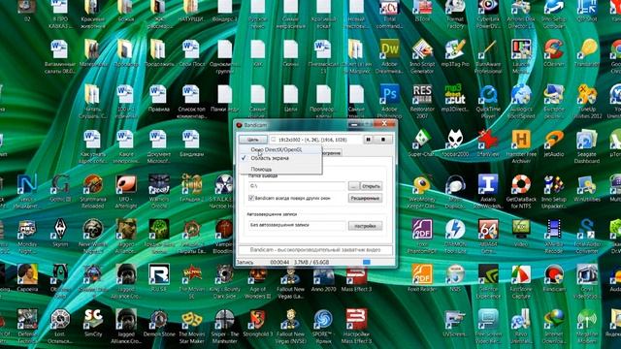Stop the Bandicam recording

pyautogui.click(x=383, y=140)
